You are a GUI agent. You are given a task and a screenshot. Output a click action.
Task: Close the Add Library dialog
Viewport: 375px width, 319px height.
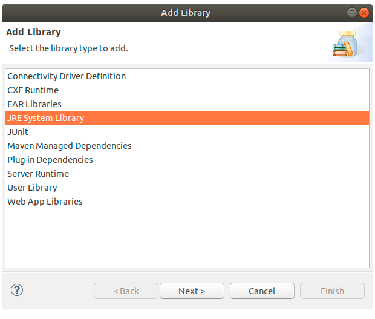click(x=364, y=13)
